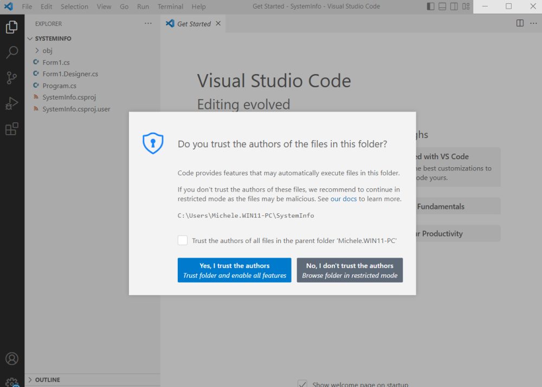Open the Explorer view in activity bar
The image size is (542, 387).
click(x=12, y=27)
